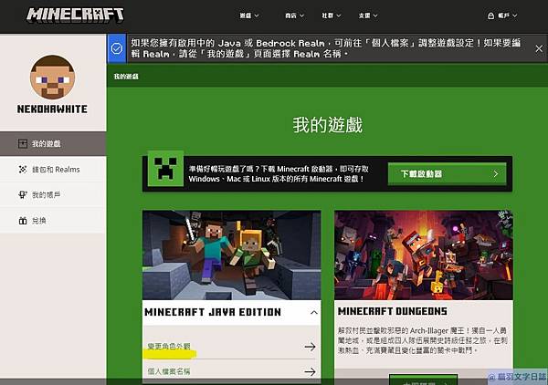Viewport: 548px width, 385px height.
Task: Click the 我的遊戲 page heading
Action: [328, 125]
